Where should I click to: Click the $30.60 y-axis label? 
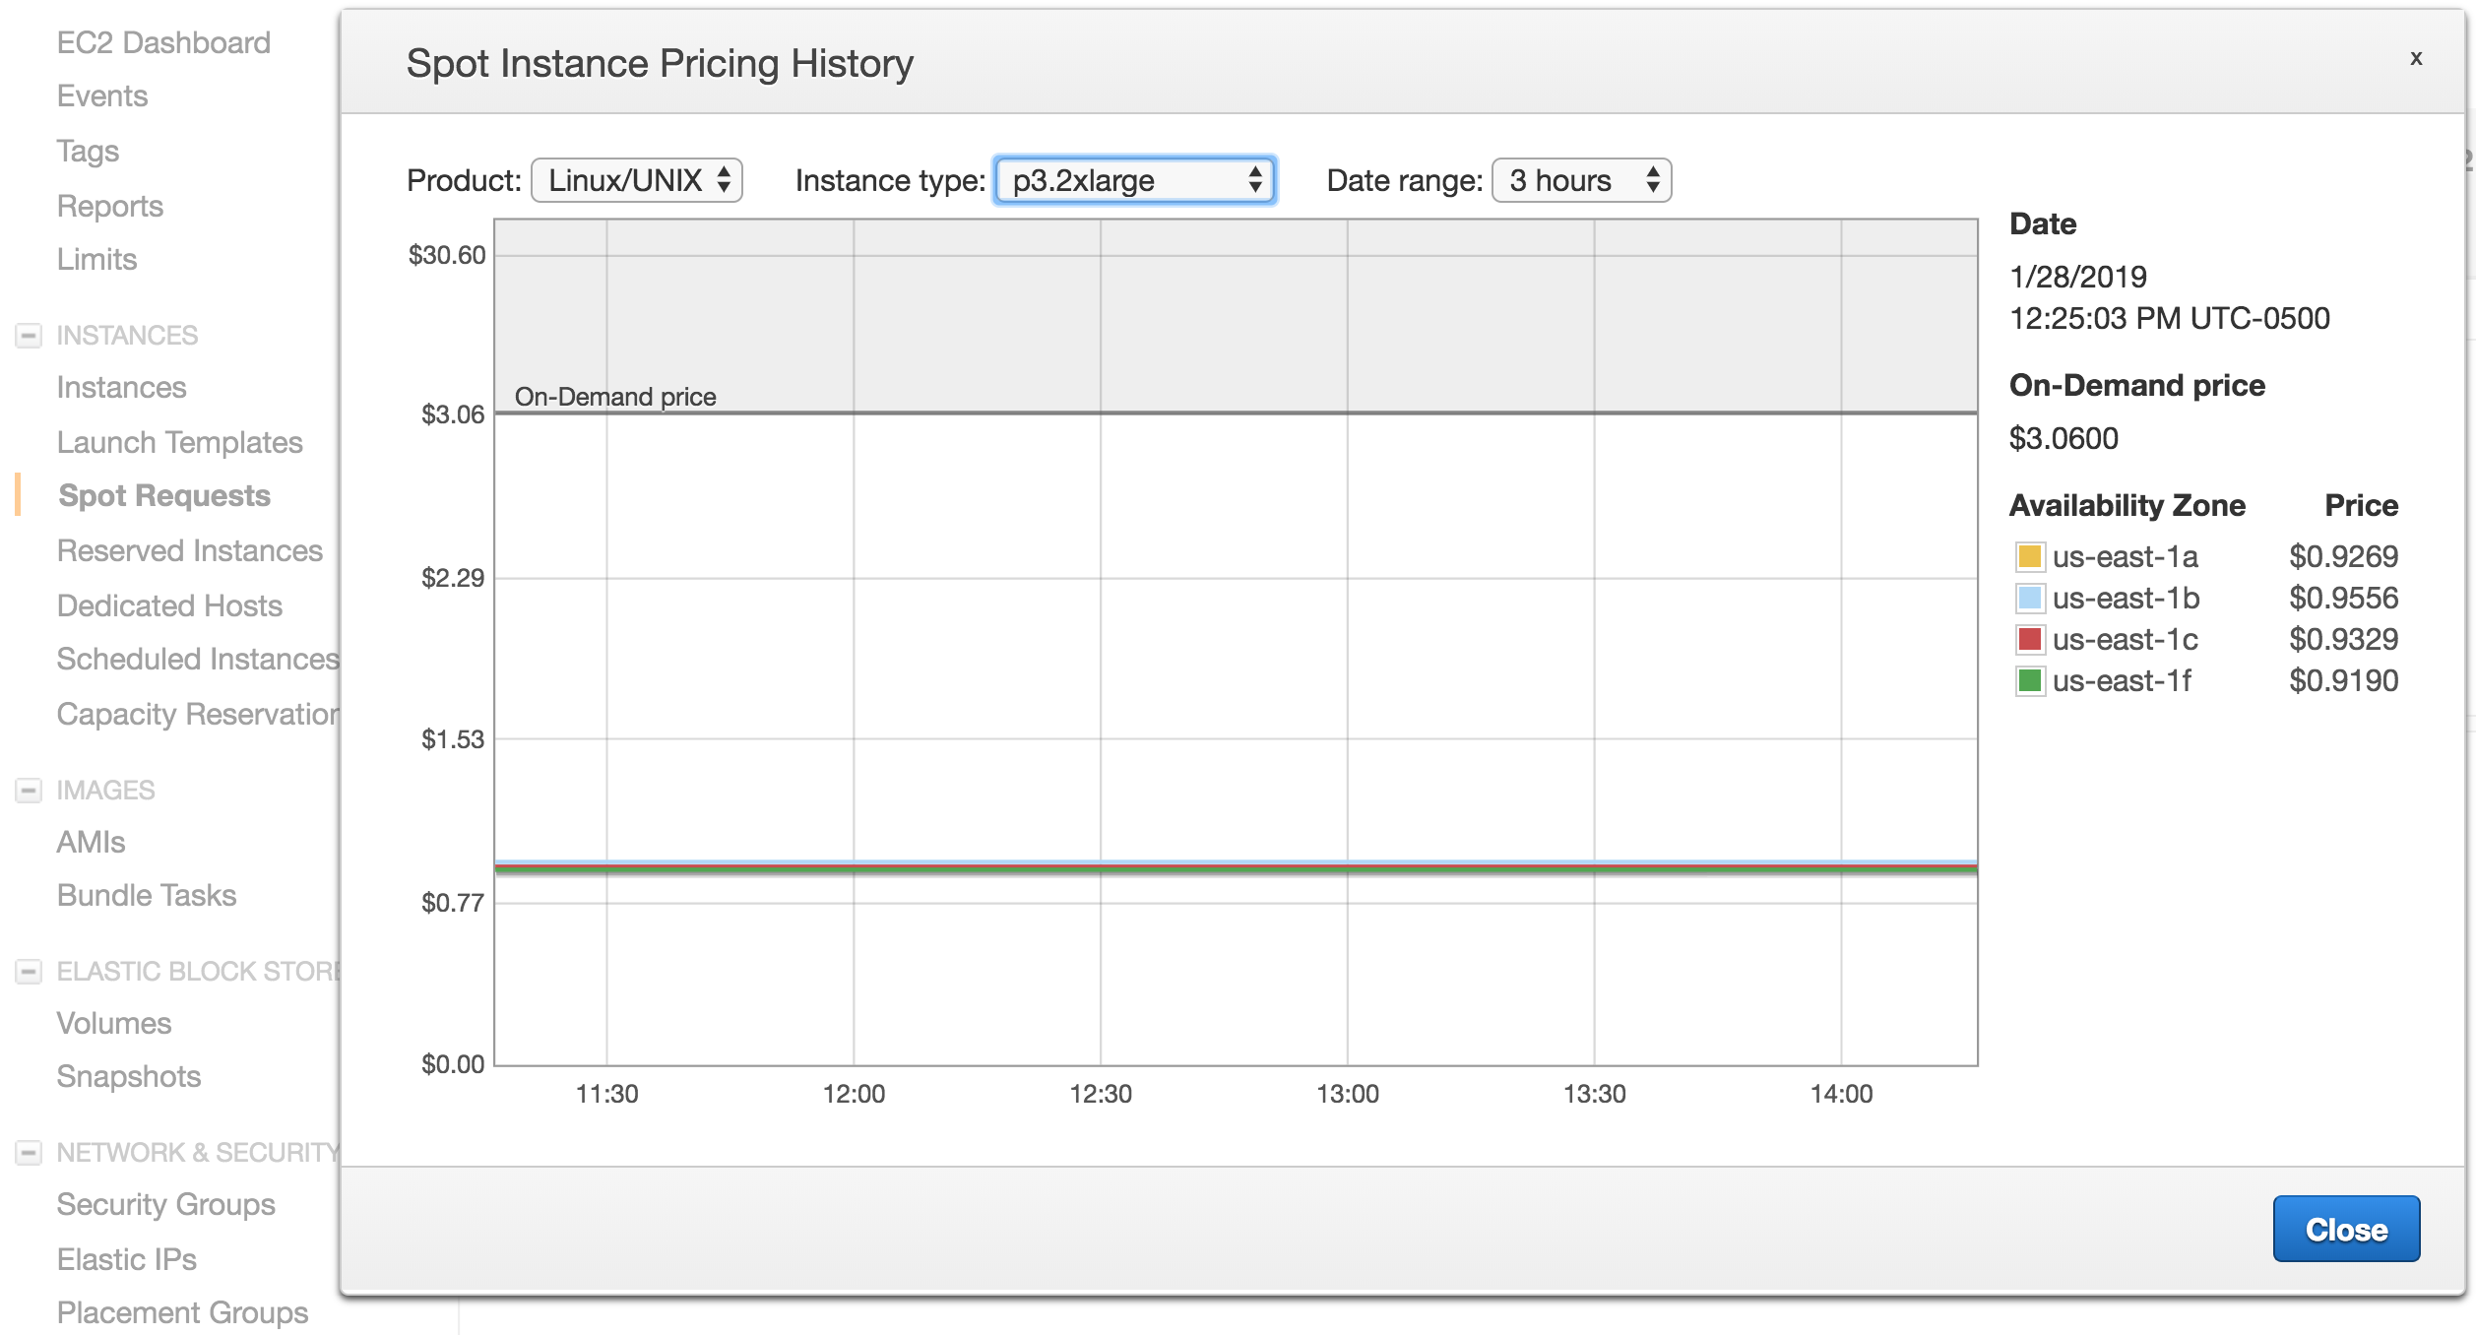click(x=447, y=255)
